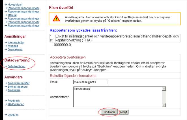Viewport: 187px width, 120px height.
Task: Click the 'Filen överfört' page heading
Action: click(61, 8)
